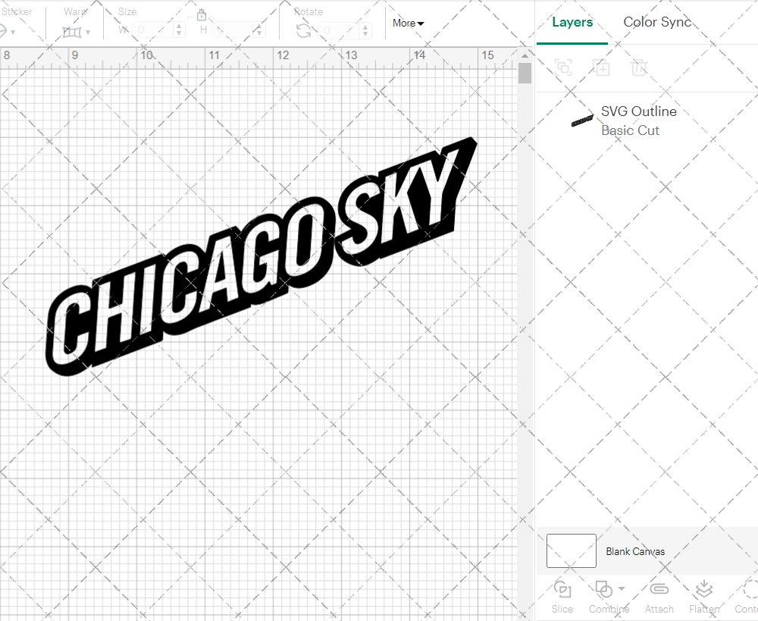The height and width of the screenshot is (621, 758).
Task: Switch to the Color Sync tab
Action: click(x=657, y=22)
